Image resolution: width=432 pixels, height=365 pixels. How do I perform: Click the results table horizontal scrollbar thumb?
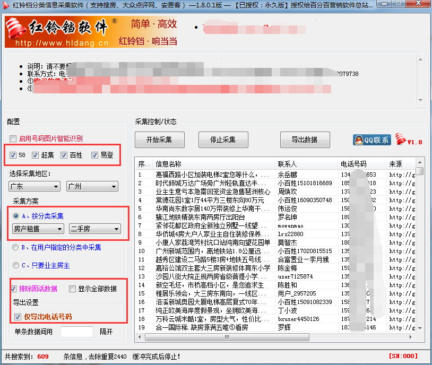pyautogui.click(x=227, y=337)
